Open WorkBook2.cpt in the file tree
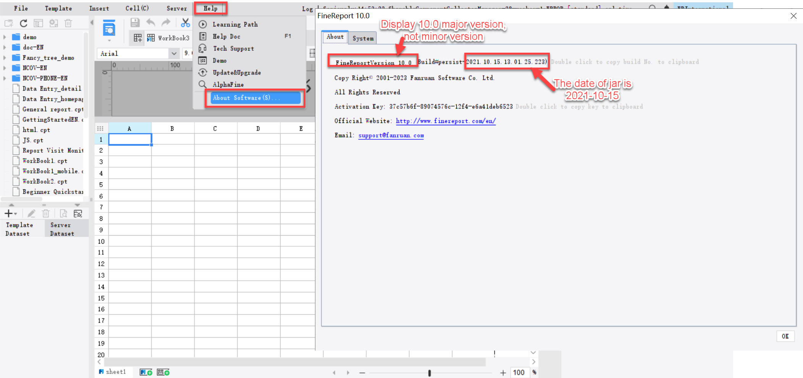803x378 pixels. pyautogui.click(x=45, y=181)
